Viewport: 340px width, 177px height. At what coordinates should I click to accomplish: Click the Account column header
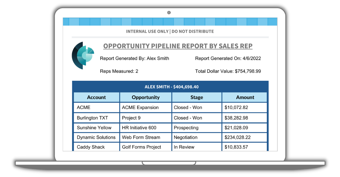96,97
